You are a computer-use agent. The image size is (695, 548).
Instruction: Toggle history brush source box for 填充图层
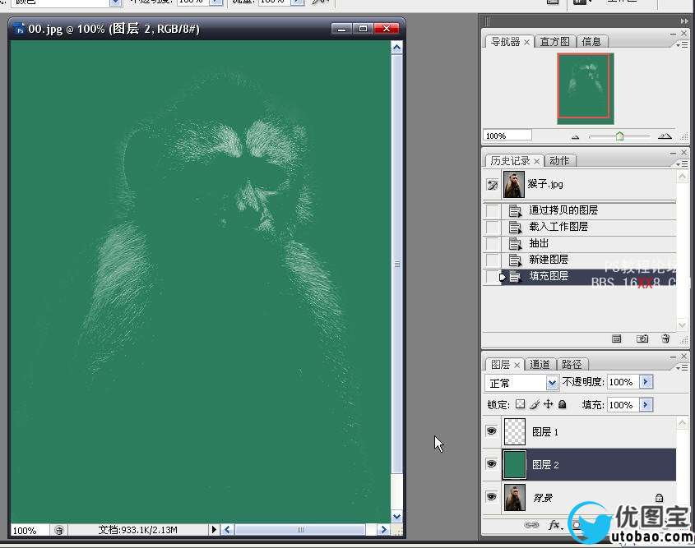492,277
